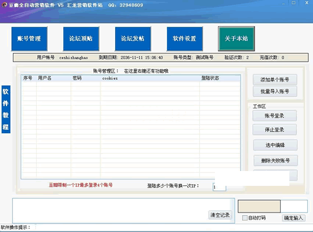Screen dimensions: 313x232
Task: Open the 软件教程 side panel
Action: [x=6, y=109]
